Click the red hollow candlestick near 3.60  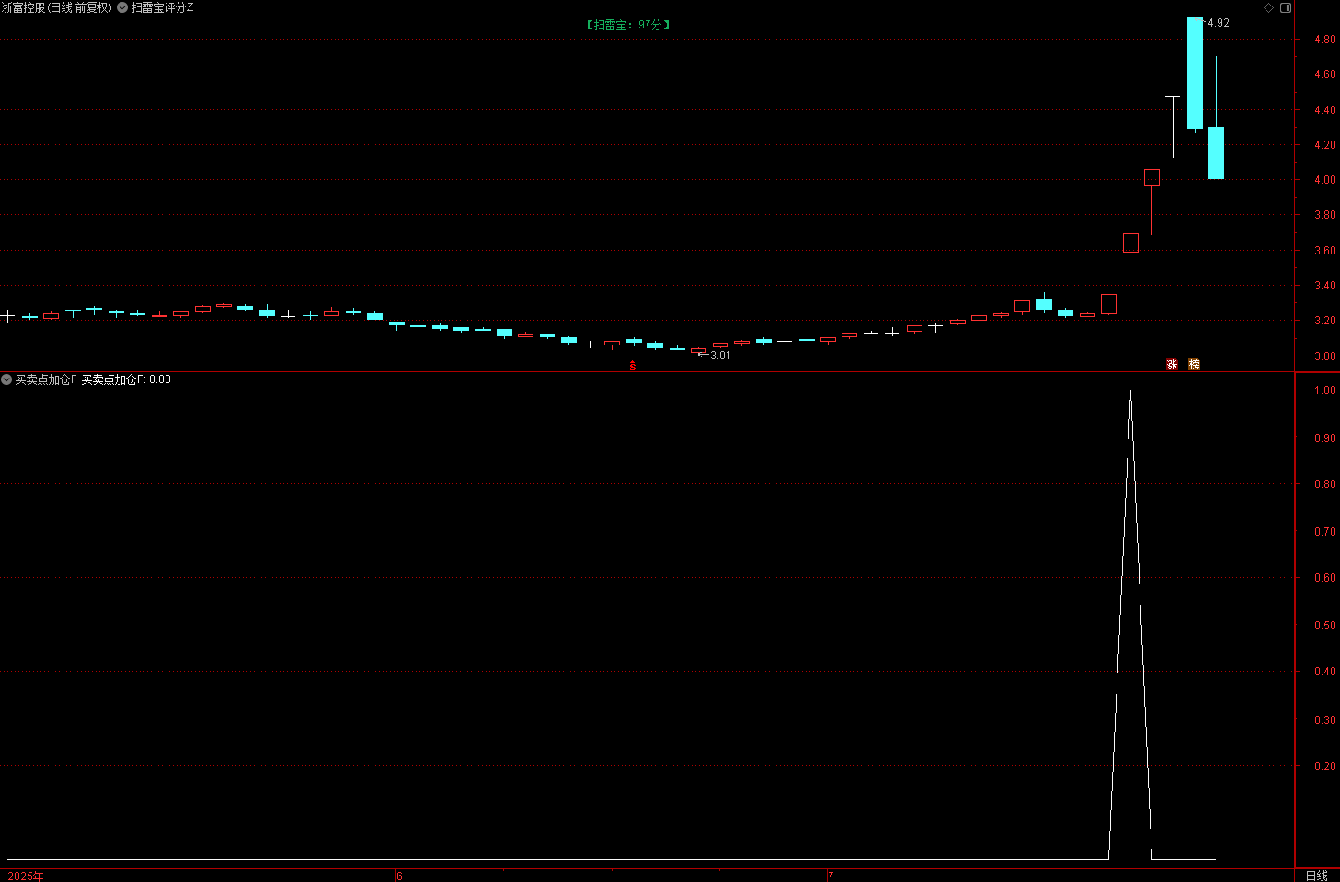click(1130, 243)
